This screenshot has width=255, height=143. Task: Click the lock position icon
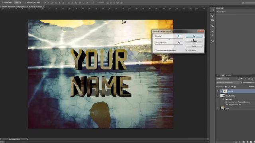pyautogui.click(x=232, y=87)
